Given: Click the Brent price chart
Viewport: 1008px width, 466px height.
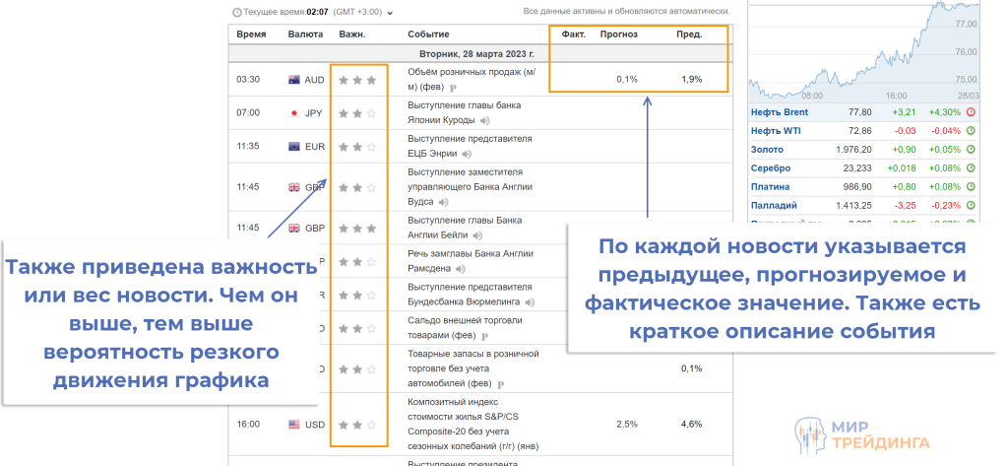Looking at the screenshot, I should click(864, 51).
